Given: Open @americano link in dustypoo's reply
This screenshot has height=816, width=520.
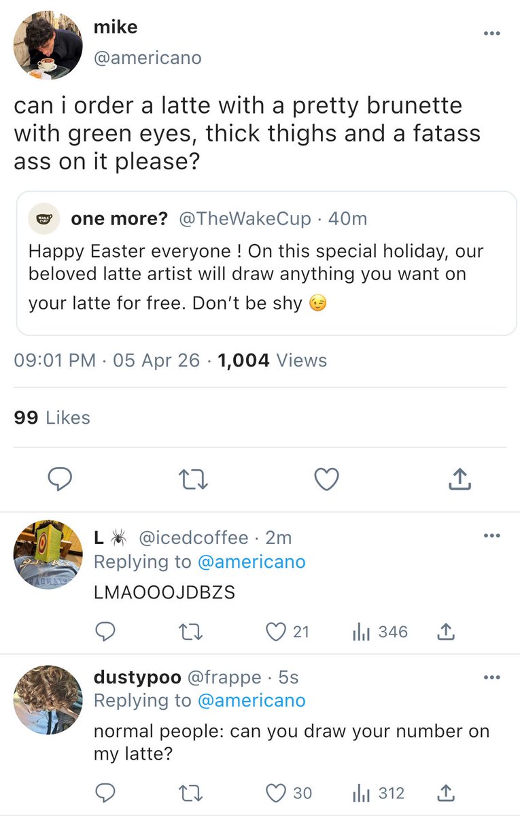Looking at the screenshot, I should [x=252, y=700].
